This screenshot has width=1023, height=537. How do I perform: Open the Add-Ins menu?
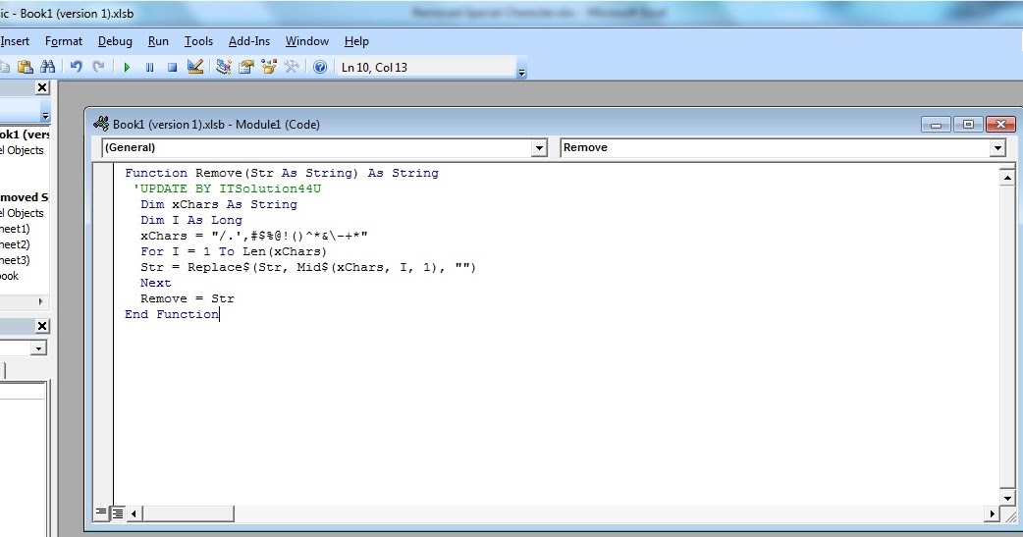248,41
